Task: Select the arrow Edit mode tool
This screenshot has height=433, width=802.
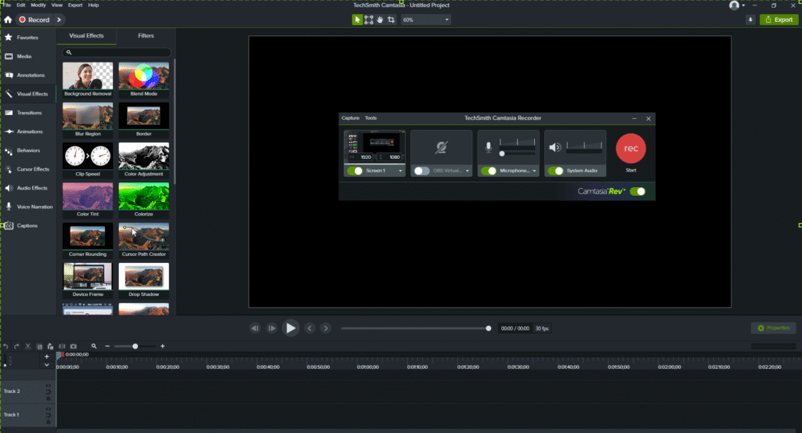Action: click(x=357, y=20)
